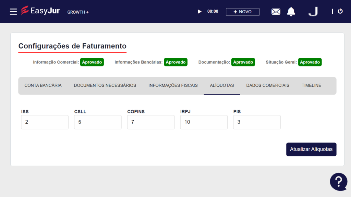Click the Atualizar Alíquotas button

coord(311,149)
